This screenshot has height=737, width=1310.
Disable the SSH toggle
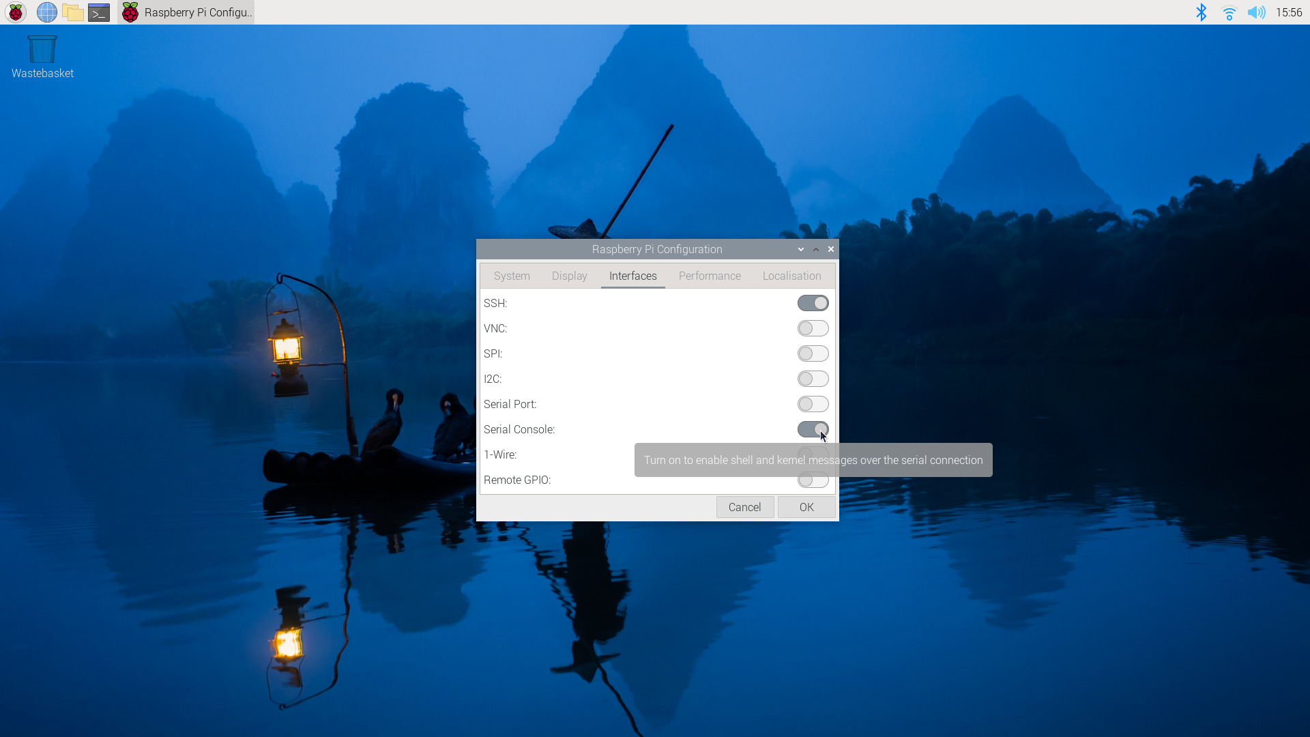pyautogui.click(x=813, y=303)
